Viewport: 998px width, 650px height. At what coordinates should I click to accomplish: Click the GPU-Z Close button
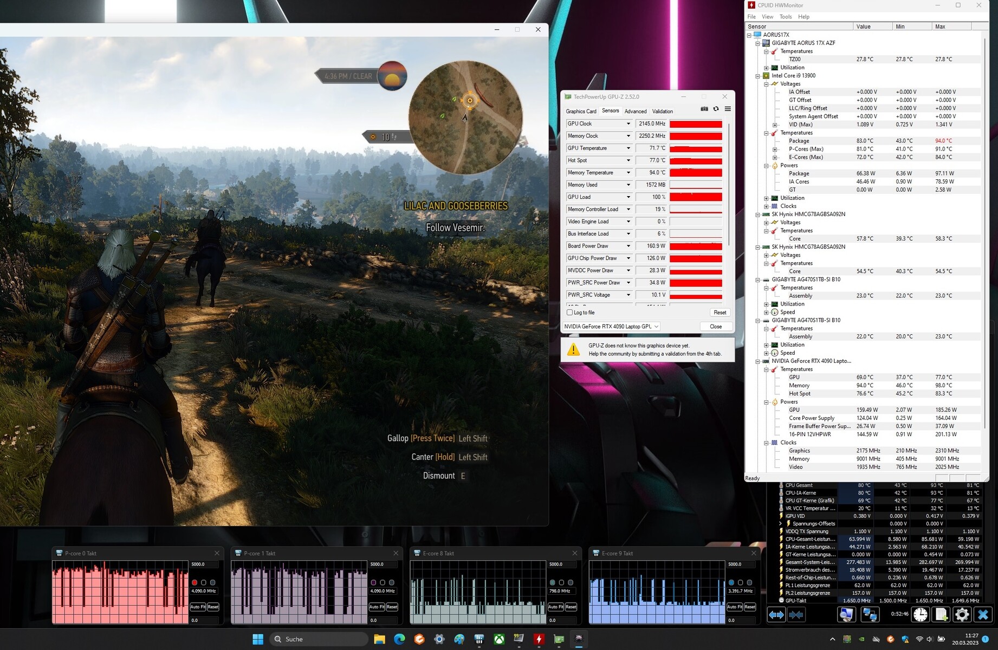pos(716,327)
